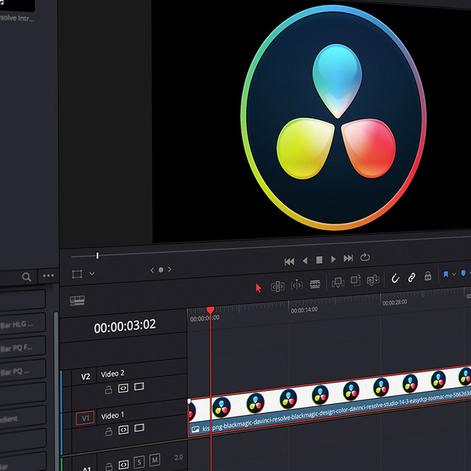Select the 'Bar PQ F...' generator item
471x471 pixels.
pyautogui.click(x=21, y=348)
